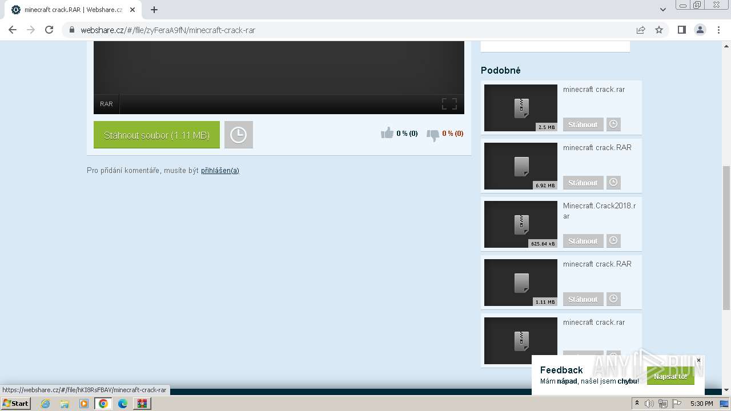
Task: Open the browser side panel
Action: (x=681, y=30)
